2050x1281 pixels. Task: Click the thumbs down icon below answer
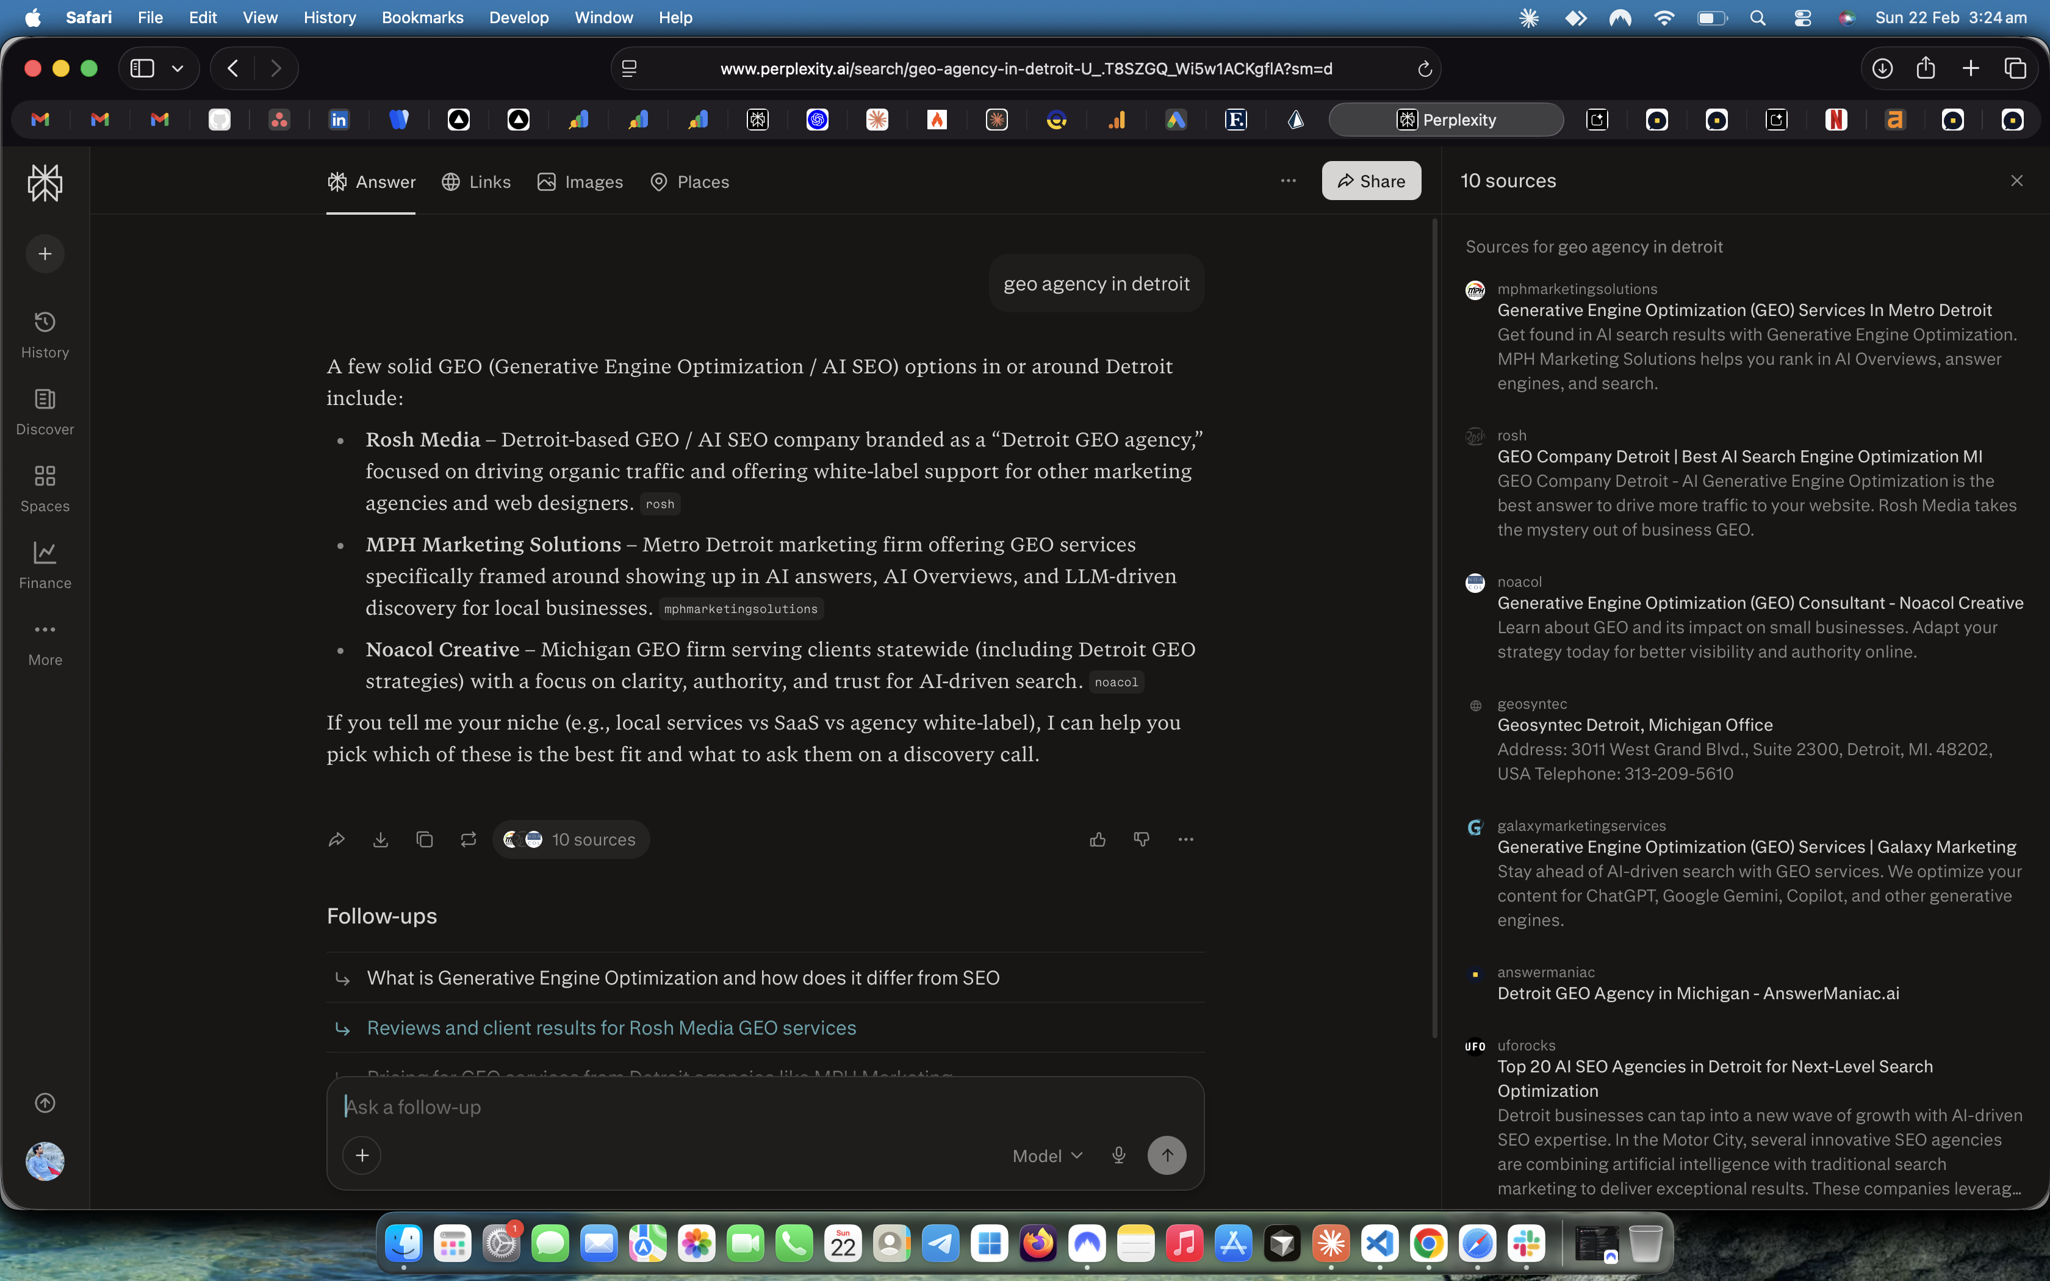1141,839
